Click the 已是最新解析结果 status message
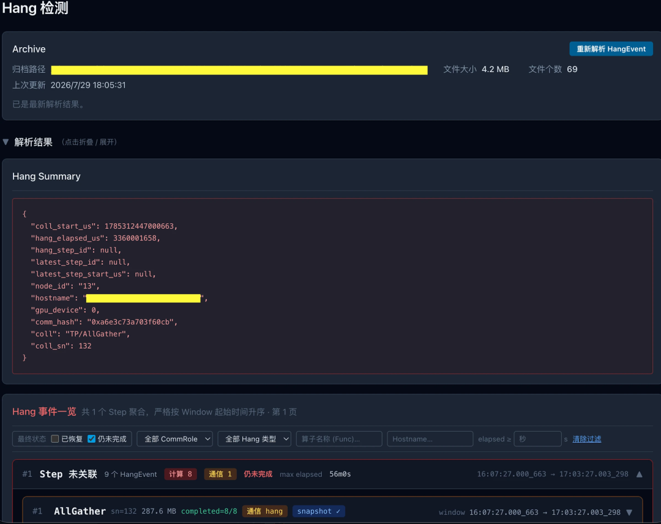 [x=50, y=105]
